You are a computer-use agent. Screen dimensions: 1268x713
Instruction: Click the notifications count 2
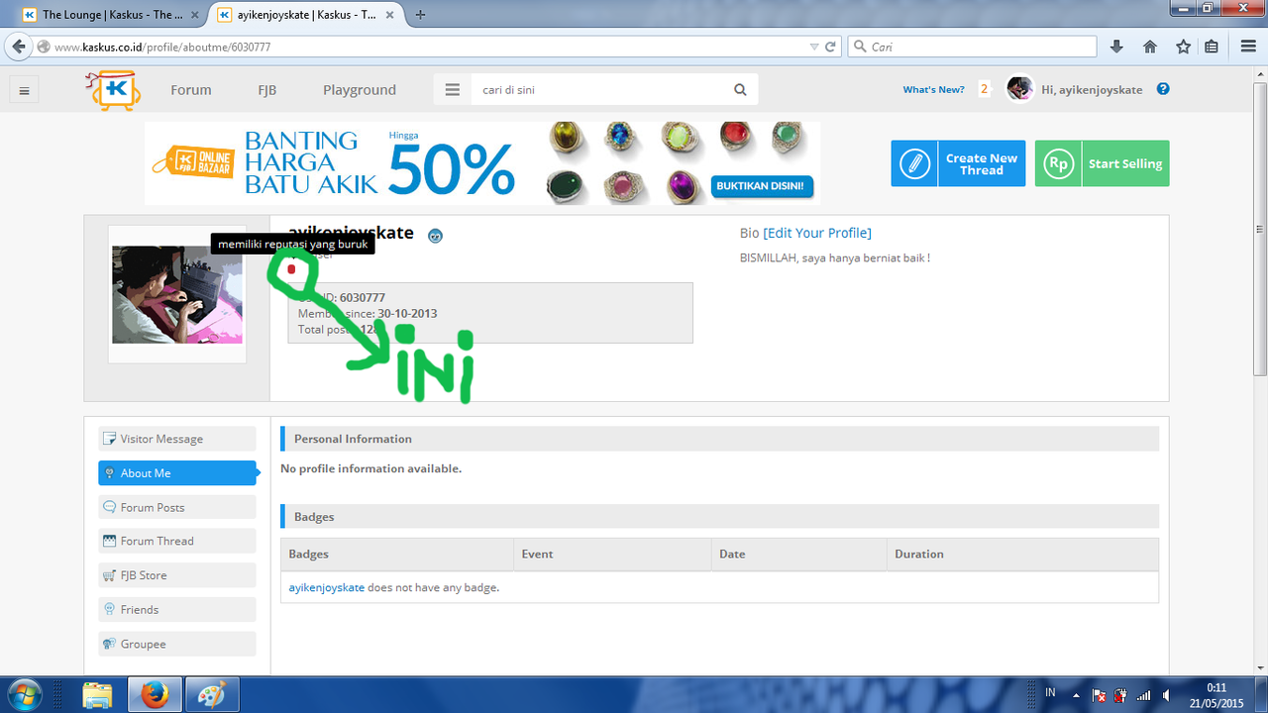984,89
